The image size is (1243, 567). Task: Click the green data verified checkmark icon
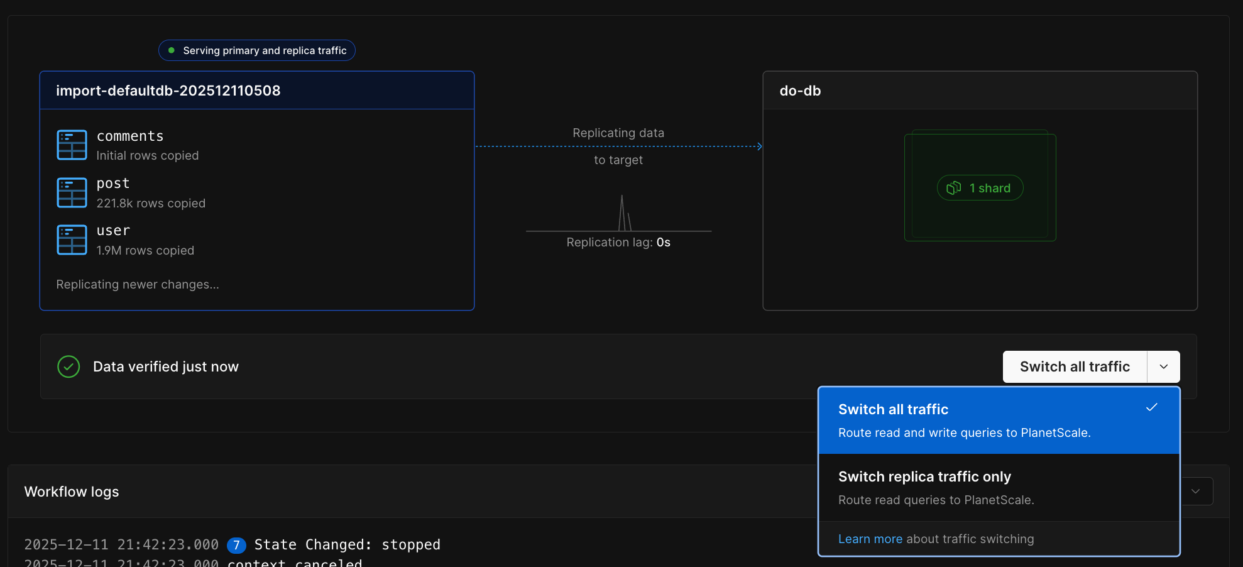click(x=68, y=366)
